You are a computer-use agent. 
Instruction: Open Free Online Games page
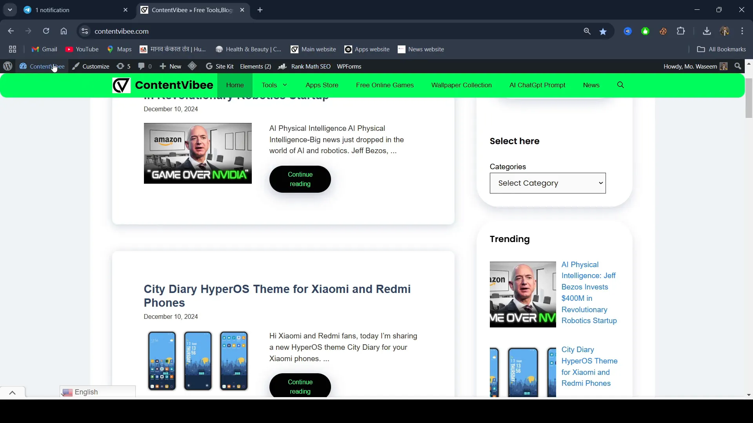click(385, 85)
